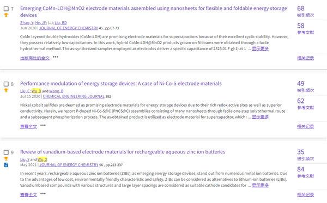Open the Ni-Co-S electrode materials article title
The width and height of the screenshot is (327, 203).
[x=121, y=83]
